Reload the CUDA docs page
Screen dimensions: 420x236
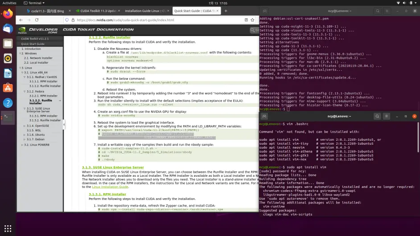(x=37, y=20)
